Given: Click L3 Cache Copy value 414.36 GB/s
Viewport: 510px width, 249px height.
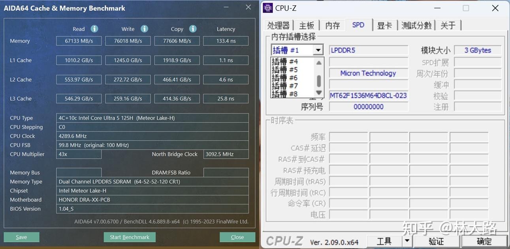Looking at the screenshot, I should 177,99.
